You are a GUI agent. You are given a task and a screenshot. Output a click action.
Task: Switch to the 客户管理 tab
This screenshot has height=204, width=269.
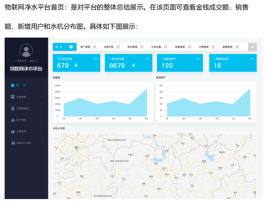pos(85,47)
